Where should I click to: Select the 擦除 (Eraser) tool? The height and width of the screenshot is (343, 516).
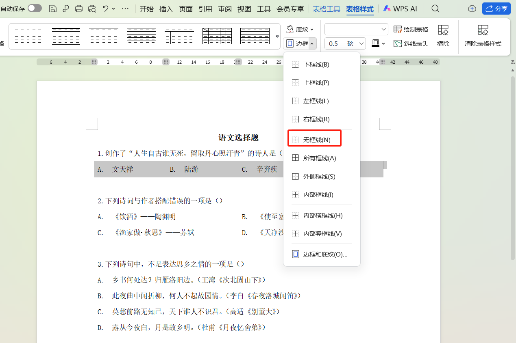tap(443, 35)
